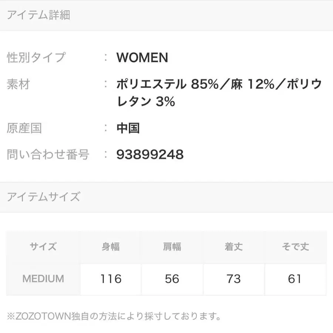Click the 肩幅 column header
This screenshot has height=333, width=333.
[x=172, y=247]
